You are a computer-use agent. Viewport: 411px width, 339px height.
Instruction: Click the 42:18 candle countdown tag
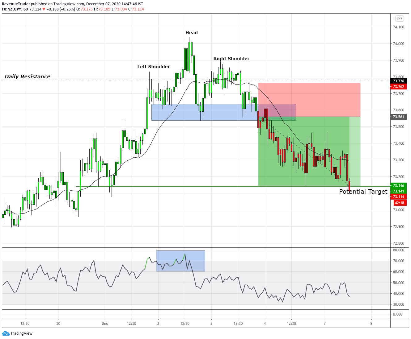tap(400, 203)
